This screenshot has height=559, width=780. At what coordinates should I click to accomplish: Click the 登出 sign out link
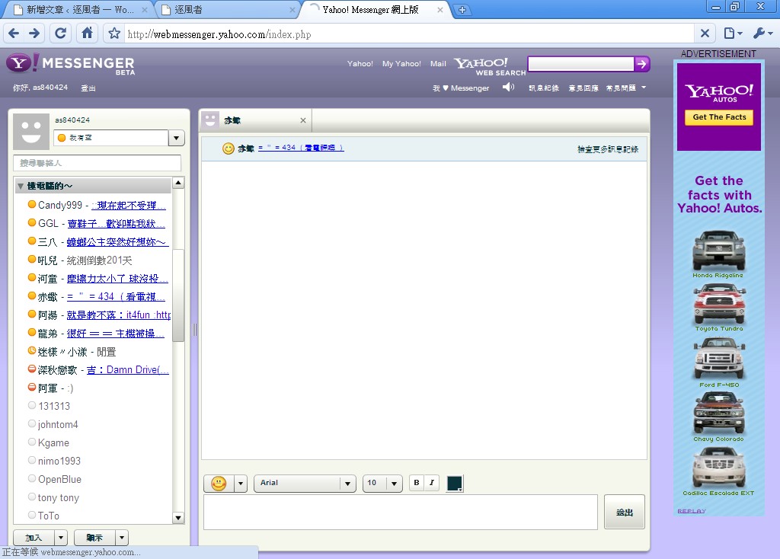[x=88, y=88]
